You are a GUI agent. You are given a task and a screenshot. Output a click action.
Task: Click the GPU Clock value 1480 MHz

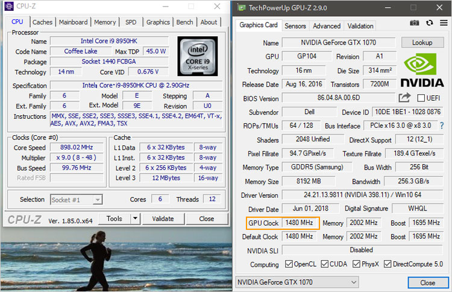point(299,223)
